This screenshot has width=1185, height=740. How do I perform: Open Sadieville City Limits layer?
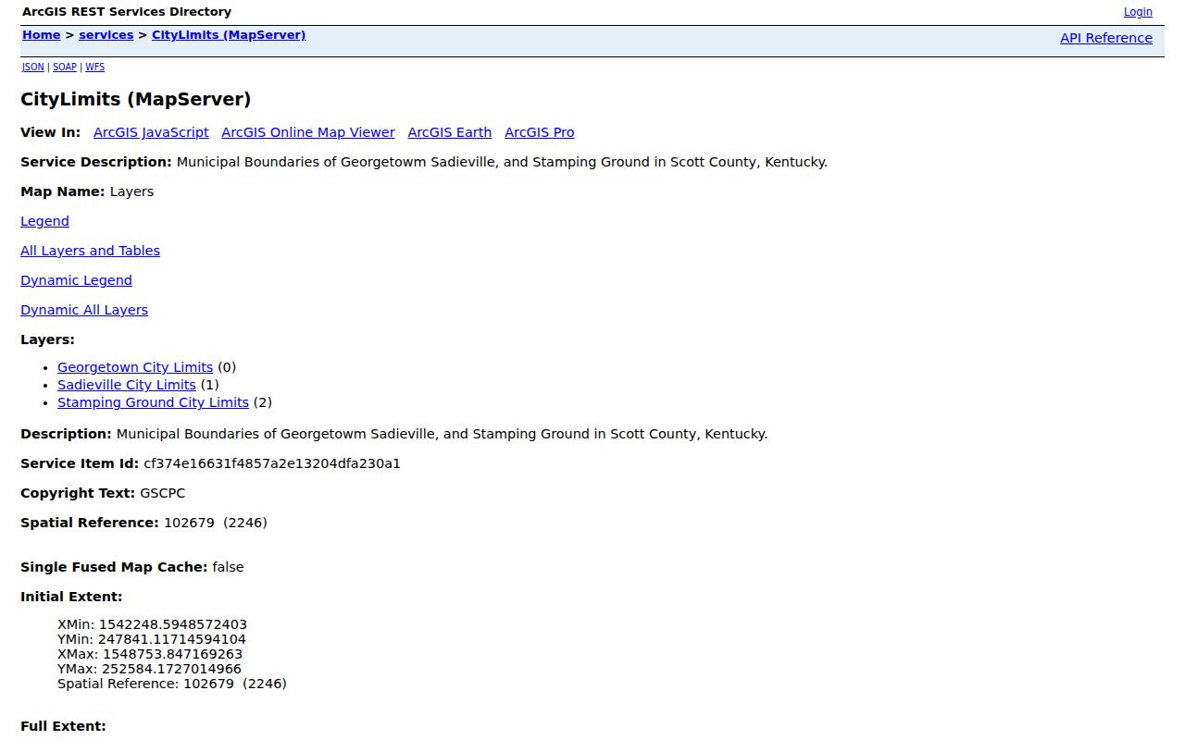pos(127,385)
